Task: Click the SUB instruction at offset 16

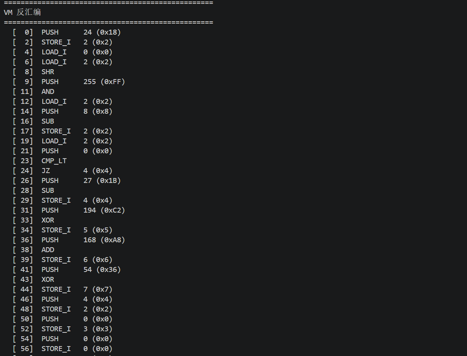Action: (48, 121)
